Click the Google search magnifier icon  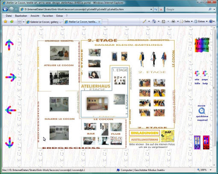(x=210, y=9)
